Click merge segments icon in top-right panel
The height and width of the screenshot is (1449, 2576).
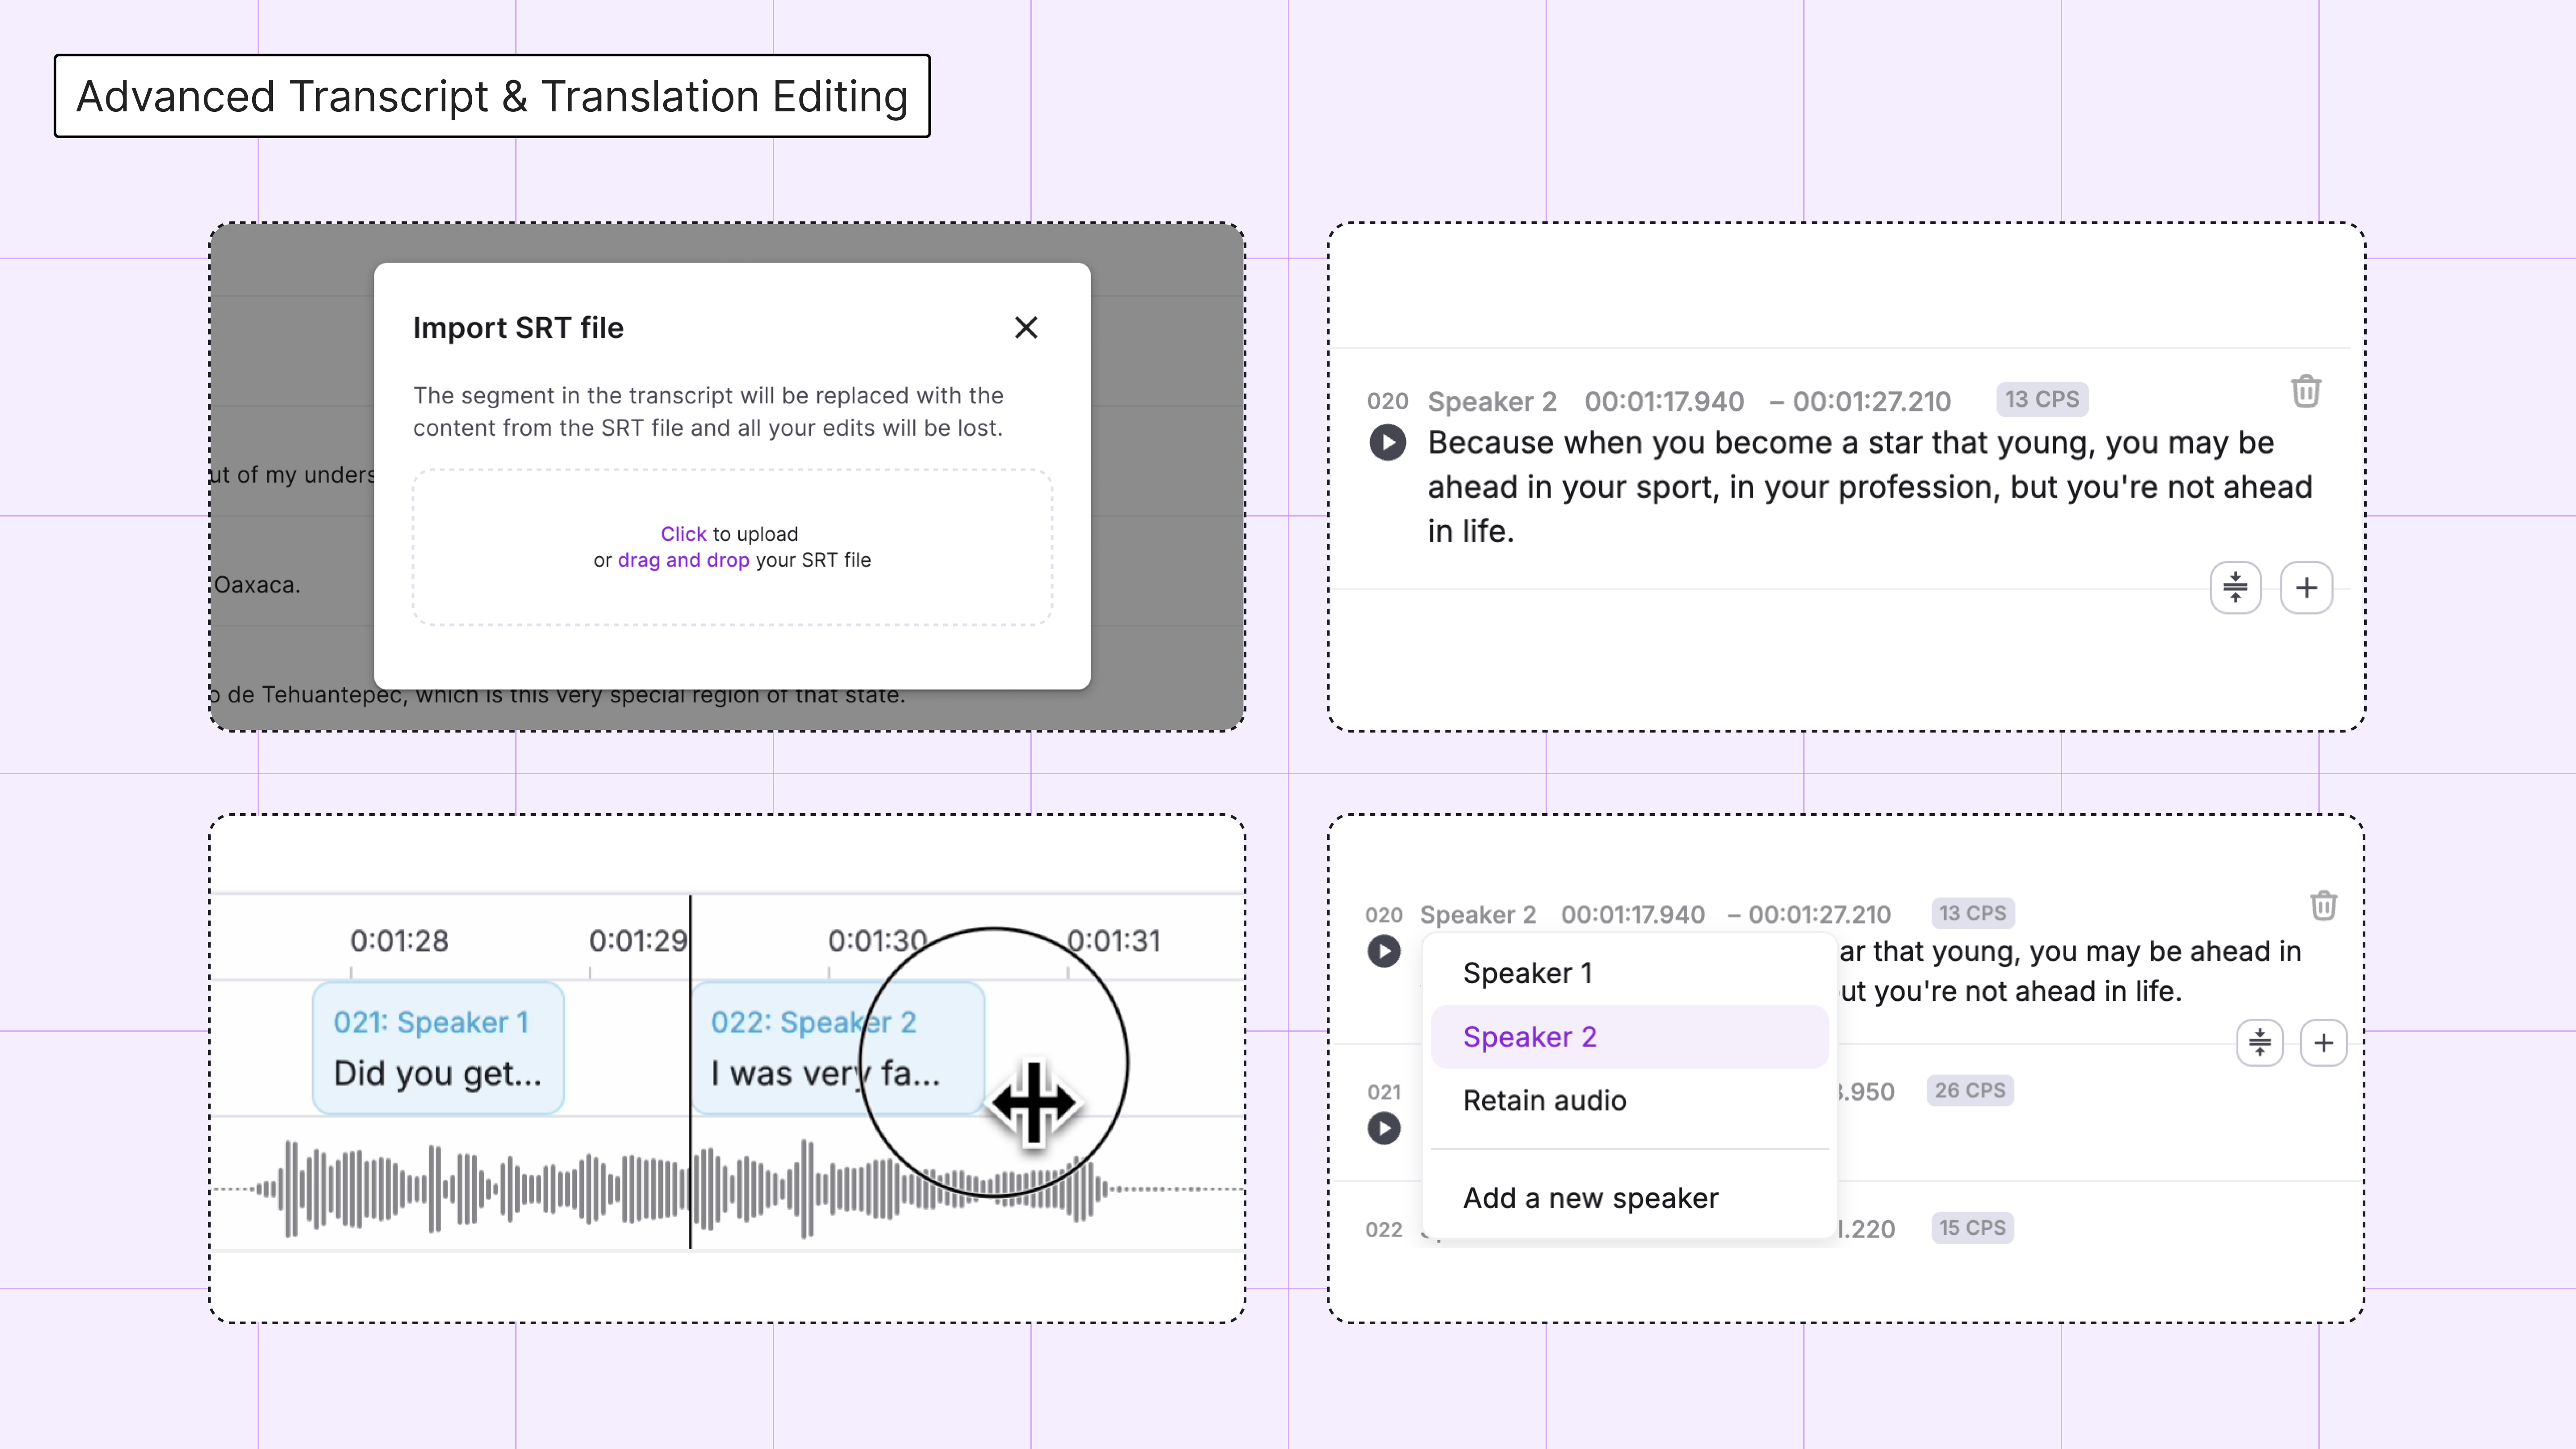tap(2235, 588)
